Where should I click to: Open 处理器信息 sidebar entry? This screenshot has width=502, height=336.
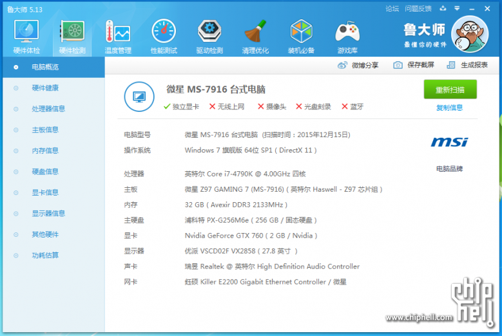53,109
